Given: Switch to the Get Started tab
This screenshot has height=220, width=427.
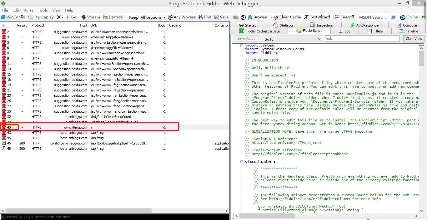Looking at the screenshot, I should click(x=248, y=25).
